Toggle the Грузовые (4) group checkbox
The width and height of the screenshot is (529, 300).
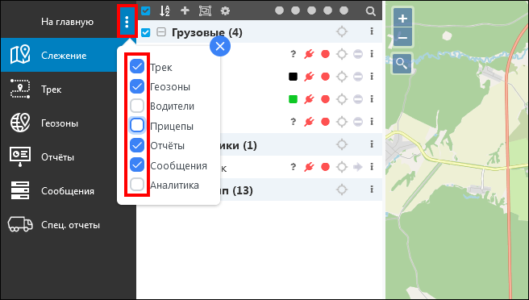145,33
